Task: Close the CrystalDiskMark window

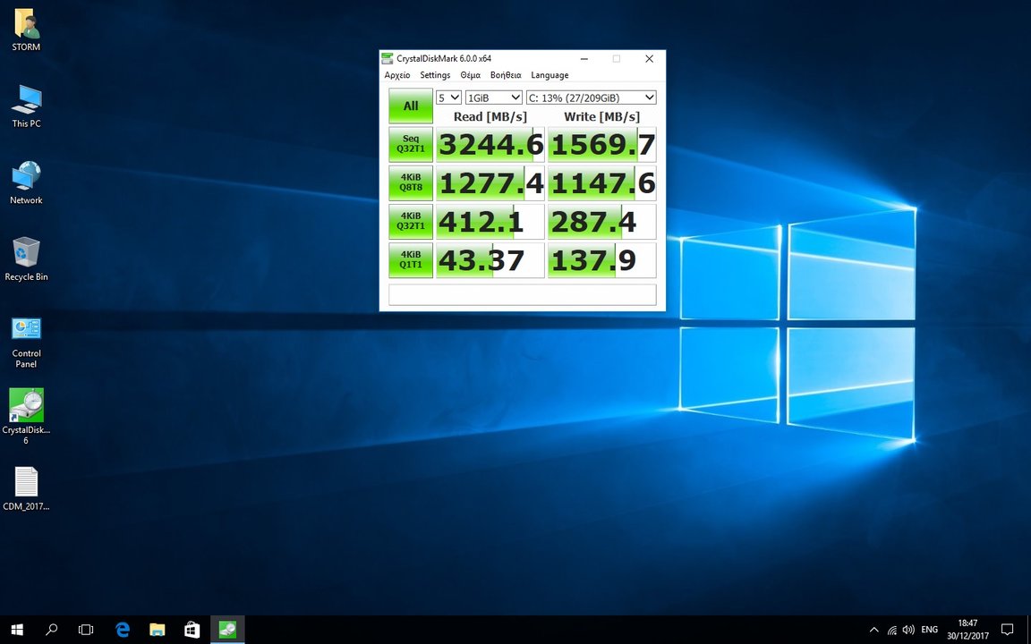Action: click(649, 58)
